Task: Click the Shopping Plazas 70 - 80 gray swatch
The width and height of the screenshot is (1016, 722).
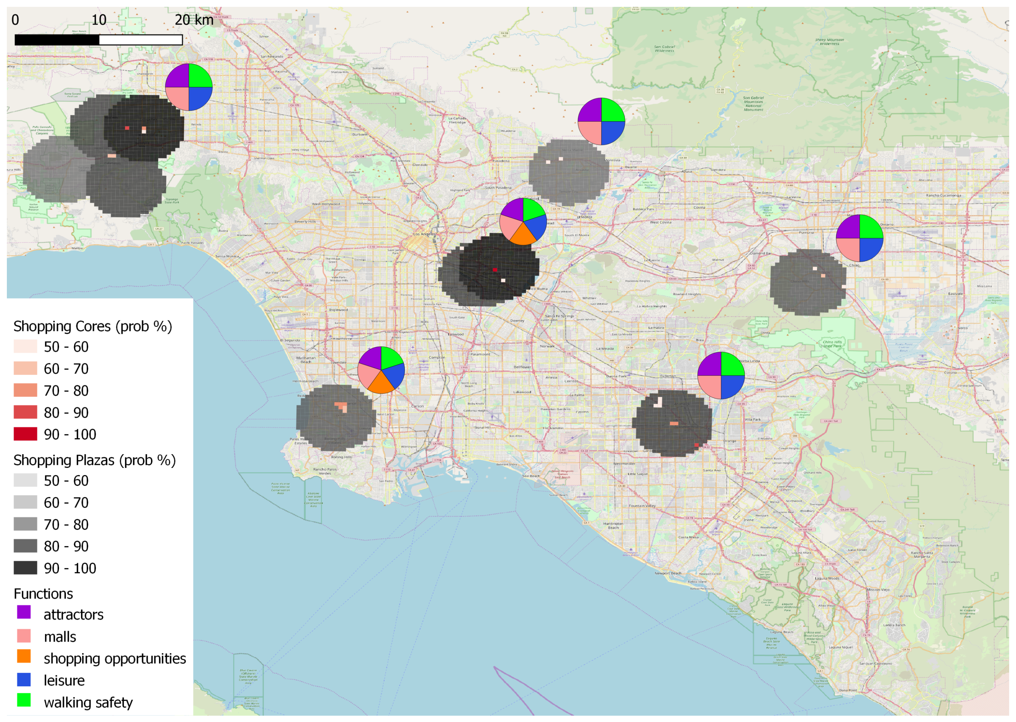Action: pos(25,524)
